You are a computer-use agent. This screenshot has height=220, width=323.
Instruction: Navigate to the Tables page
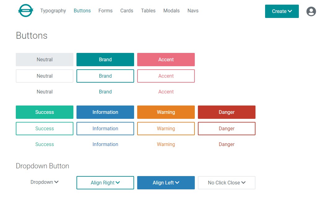pyautogui.click(x=148, y=11)
